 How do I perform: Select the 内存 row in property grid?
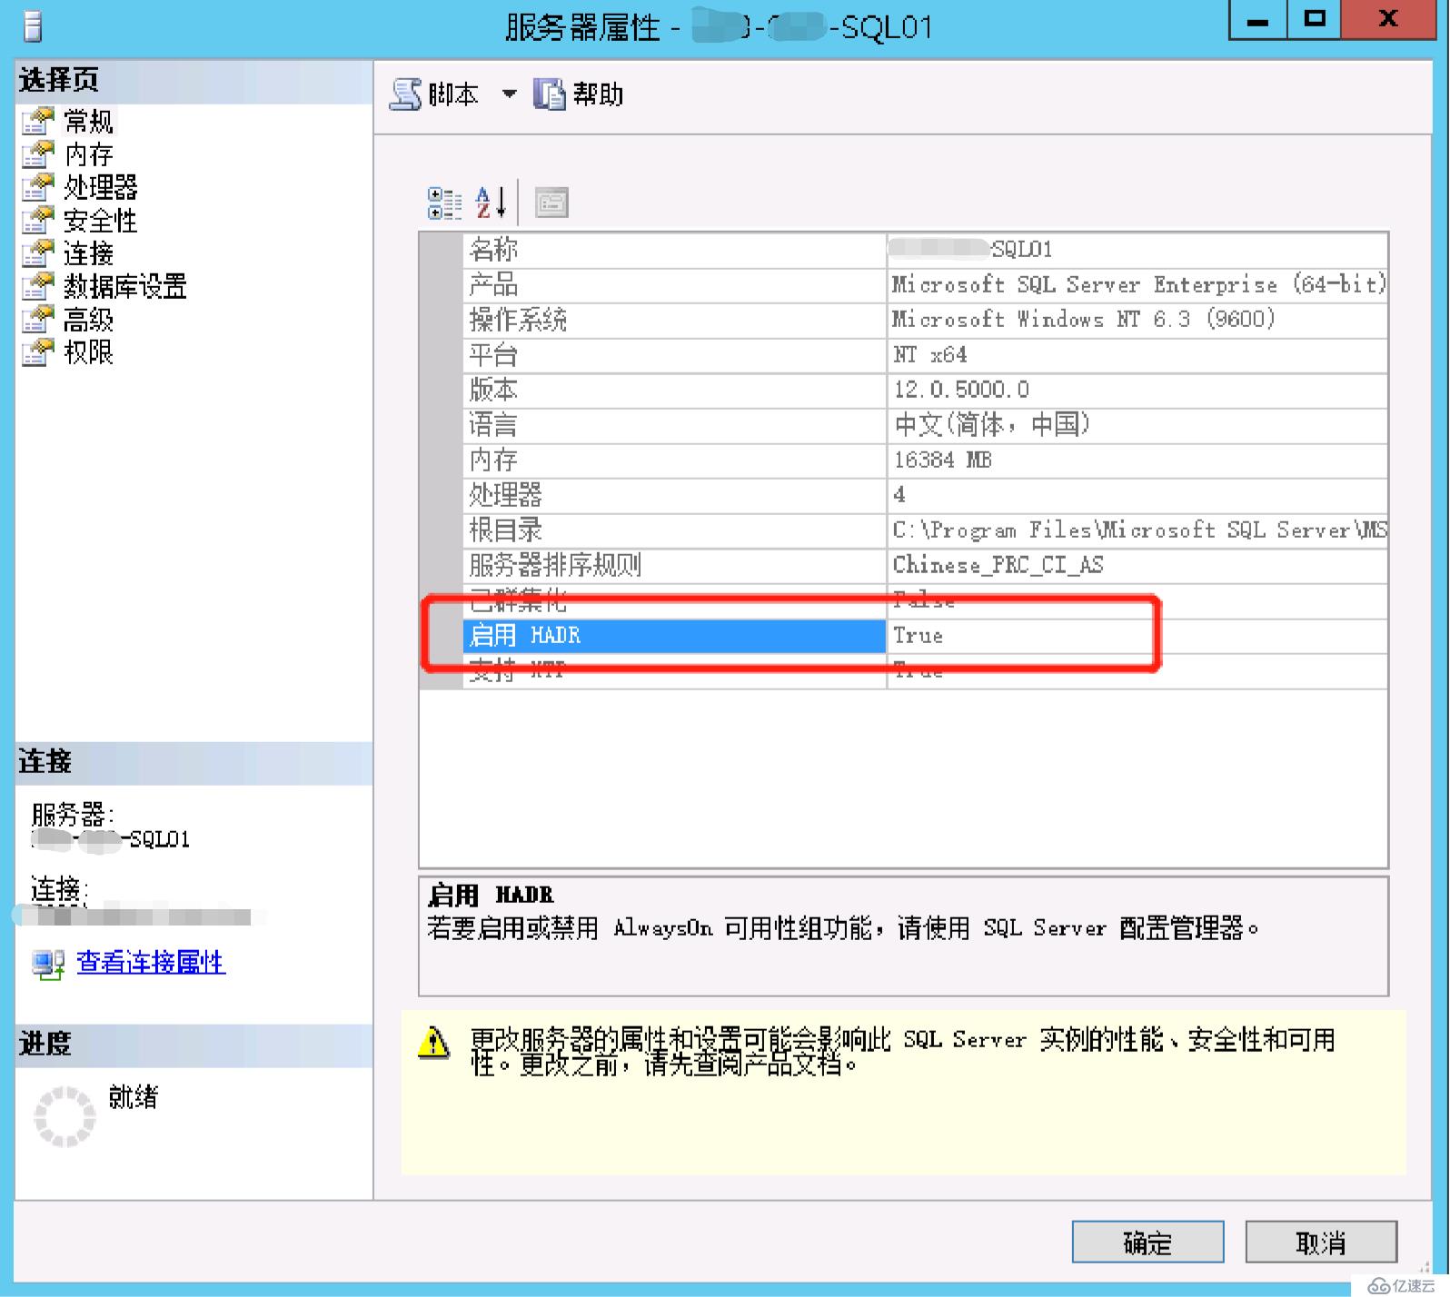pos(925,460)
